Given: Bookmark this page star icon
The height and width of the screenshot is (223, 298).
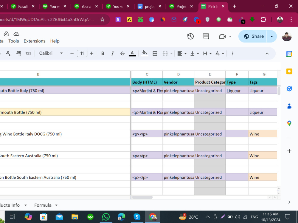Looking at the screenshot, I should (x=103, y=19).
